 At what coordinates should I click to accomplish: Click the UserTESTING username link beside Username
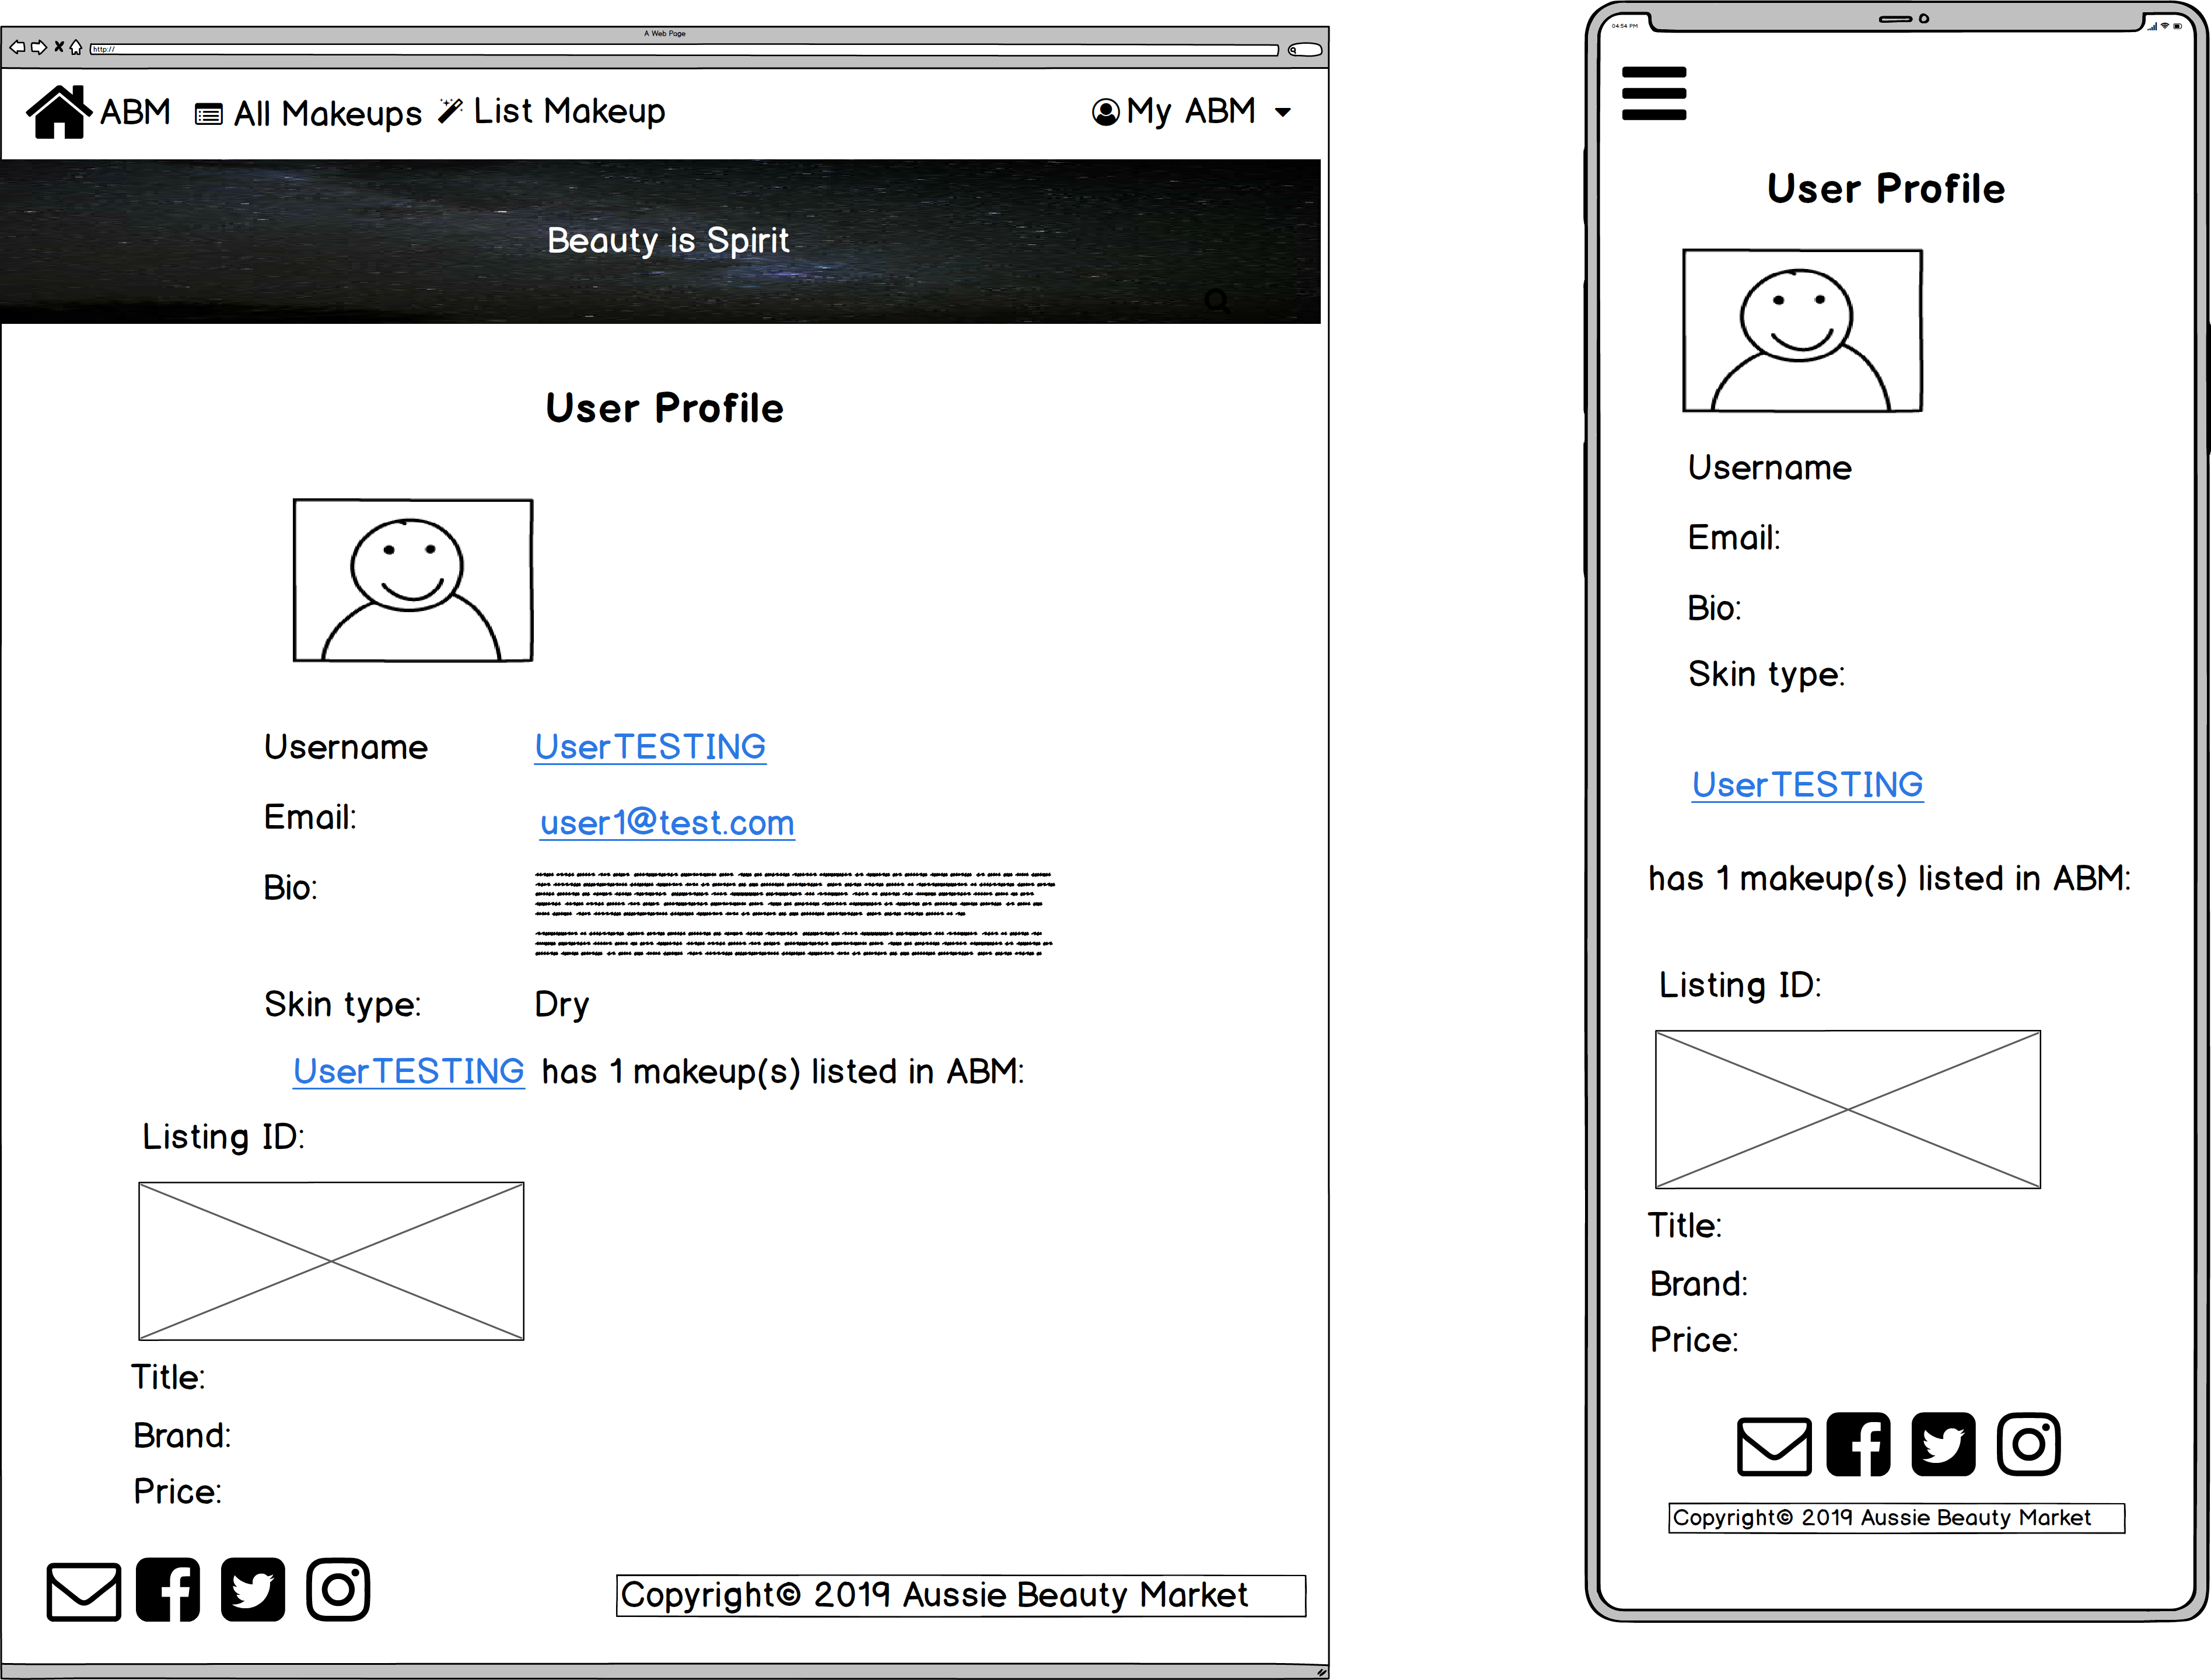[x=650, y=747]
